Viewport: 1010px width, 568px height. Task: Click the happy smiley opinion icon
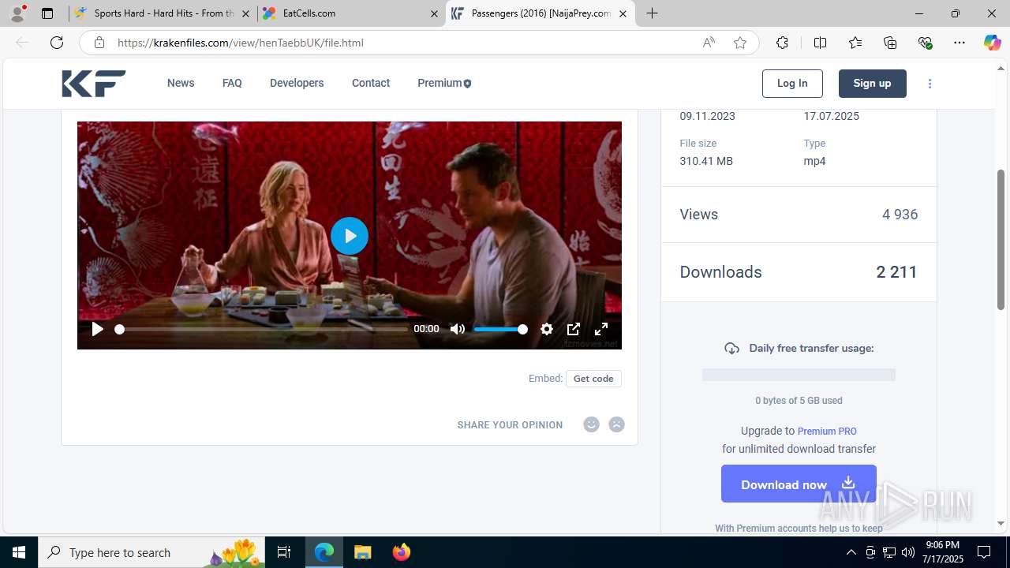click(591, 424)
